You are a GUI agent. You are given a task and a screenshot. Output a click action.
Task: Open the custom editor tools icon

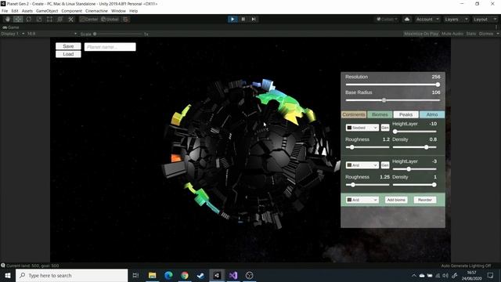click(x=71, y=19)
